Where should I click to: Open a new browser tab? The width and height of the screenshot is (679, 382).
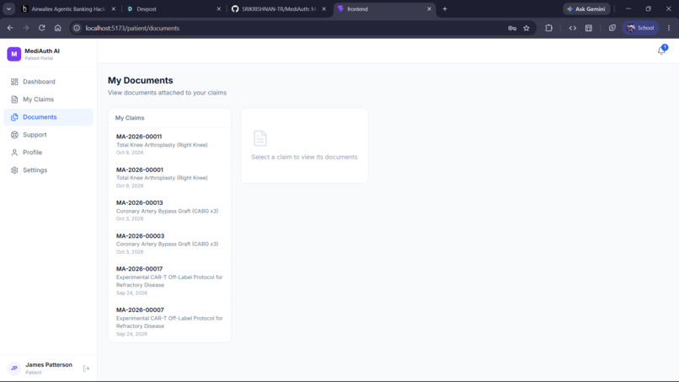(445, 8)
